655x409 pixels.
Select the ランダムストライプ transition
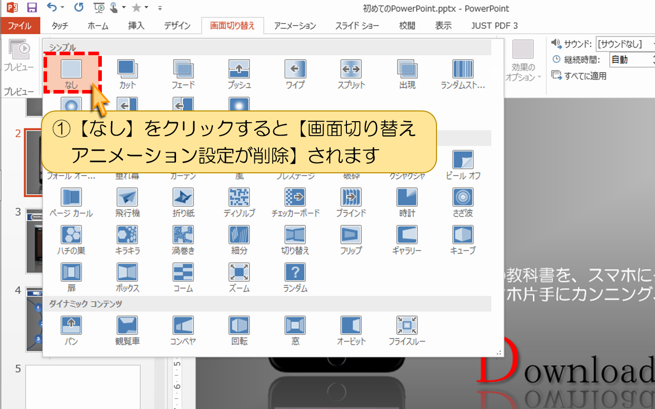click(463, 74)
